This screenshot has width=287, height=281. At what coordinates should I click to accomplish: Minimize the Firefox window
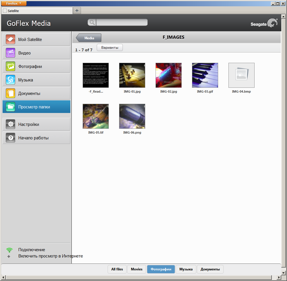click(x=273, y=3)
